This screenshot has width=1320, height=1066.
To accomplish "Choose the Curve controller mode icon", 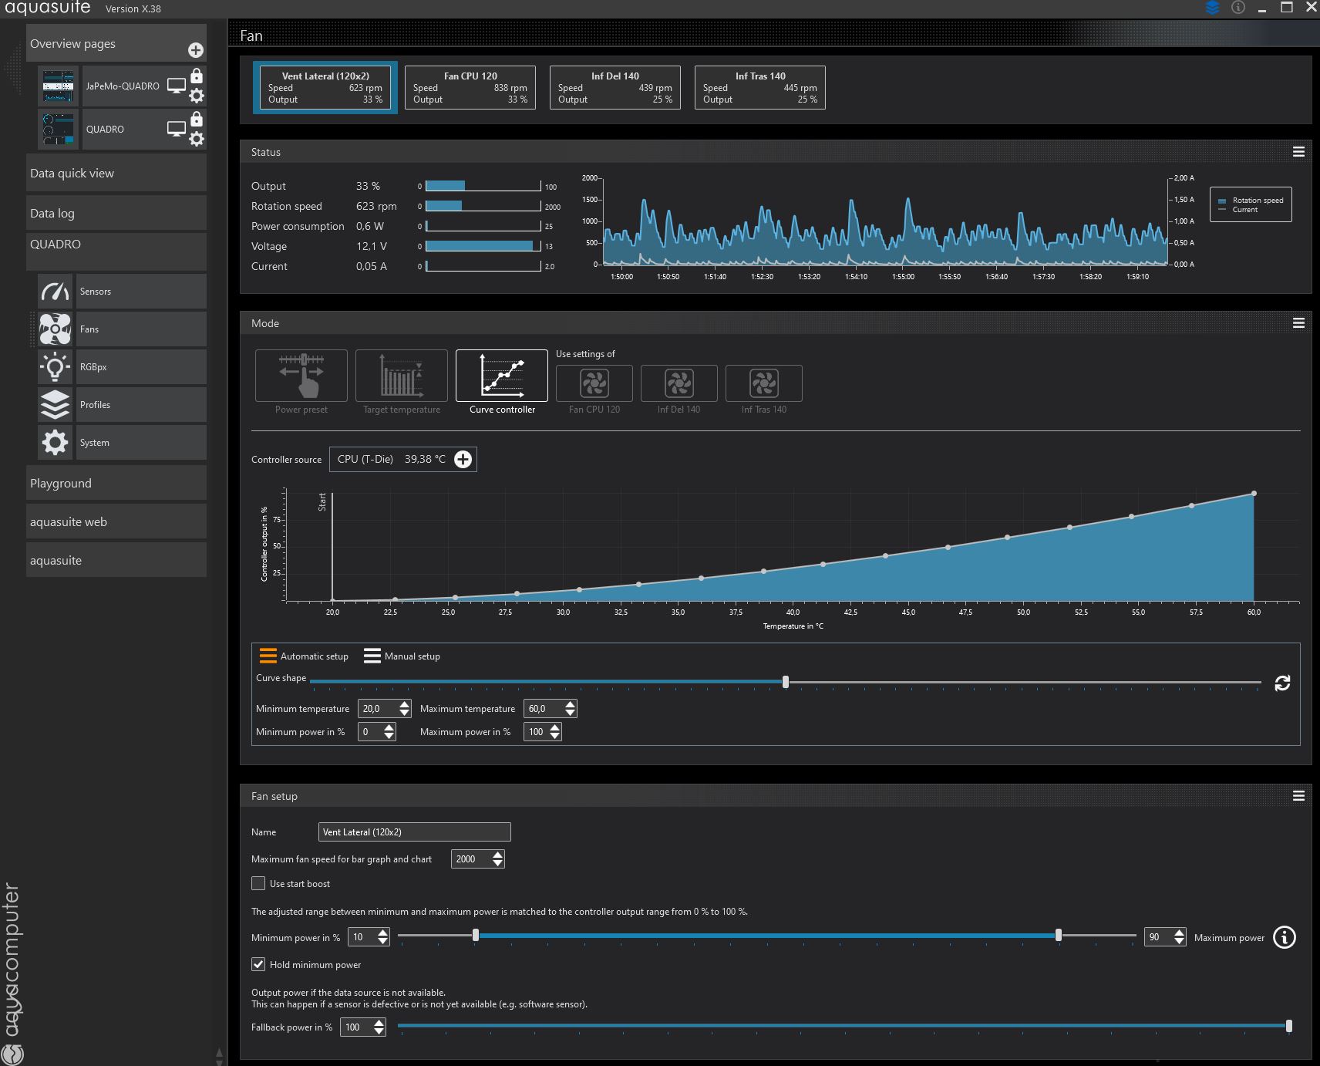I will point(502,376).
